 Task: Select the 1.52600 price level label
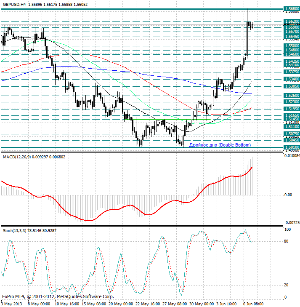click(292, 95)
